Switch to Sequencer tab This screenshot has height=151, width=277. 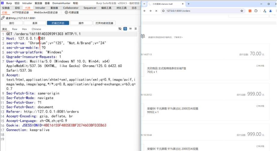[x=90, y=8]
